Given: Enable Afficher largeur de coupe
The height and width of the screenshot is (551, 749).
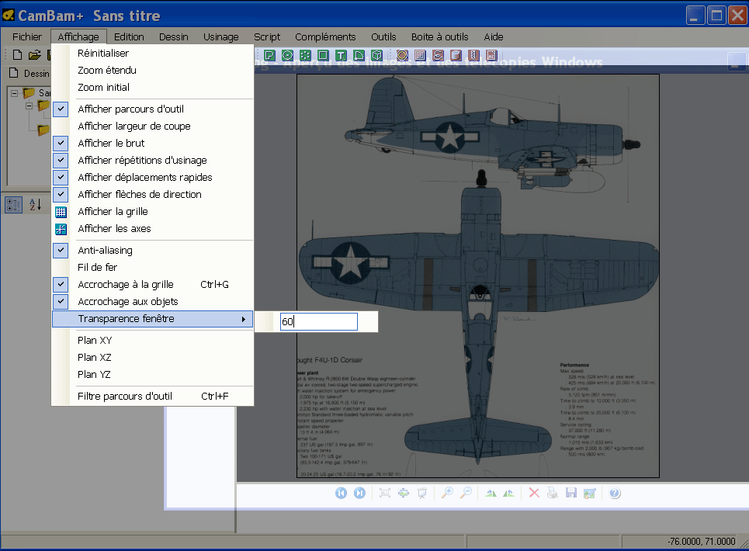Looking at the screenshot, I should pos(152,126).
